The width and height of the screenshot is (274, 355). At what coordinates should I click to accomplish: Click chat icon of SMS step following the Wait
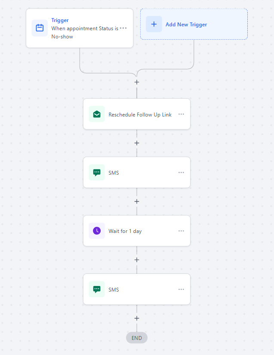click(x=97, y=289)
